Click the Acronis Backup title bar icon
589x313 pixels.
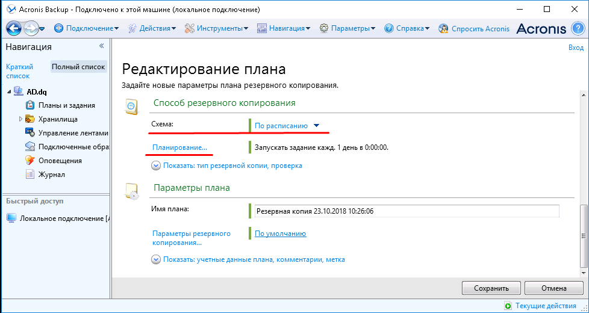tap(11, 10)
